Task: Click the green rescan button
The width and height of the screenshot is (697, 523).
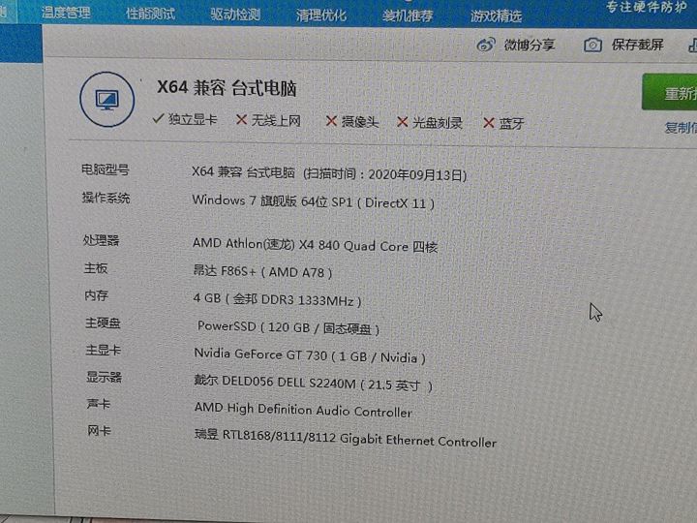Action: coord(670,92)
